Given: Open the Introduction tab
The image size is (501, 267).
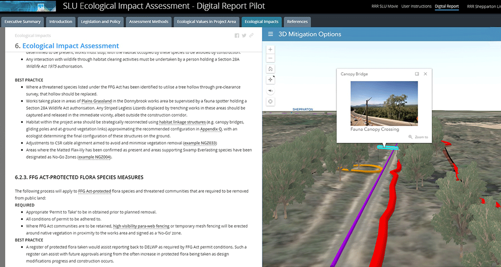Looking at the screenshot, I should [x=61, y=22].
